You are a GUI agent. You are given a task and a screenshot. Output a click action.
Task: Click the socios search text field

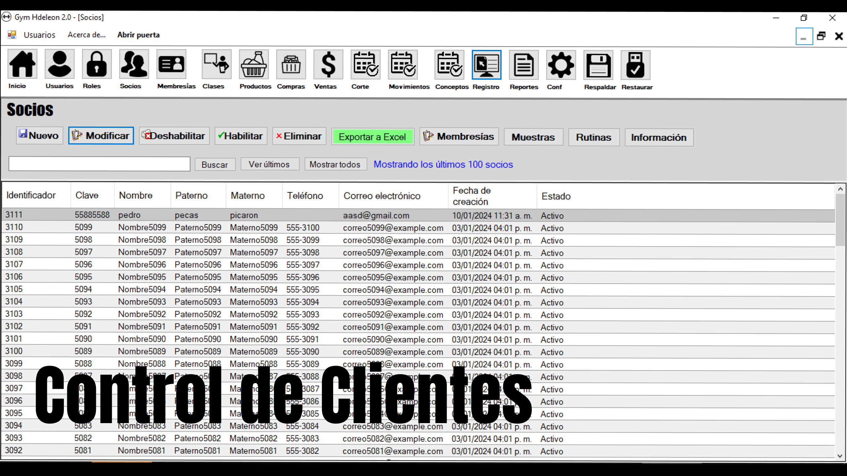[x=99, y=164]
